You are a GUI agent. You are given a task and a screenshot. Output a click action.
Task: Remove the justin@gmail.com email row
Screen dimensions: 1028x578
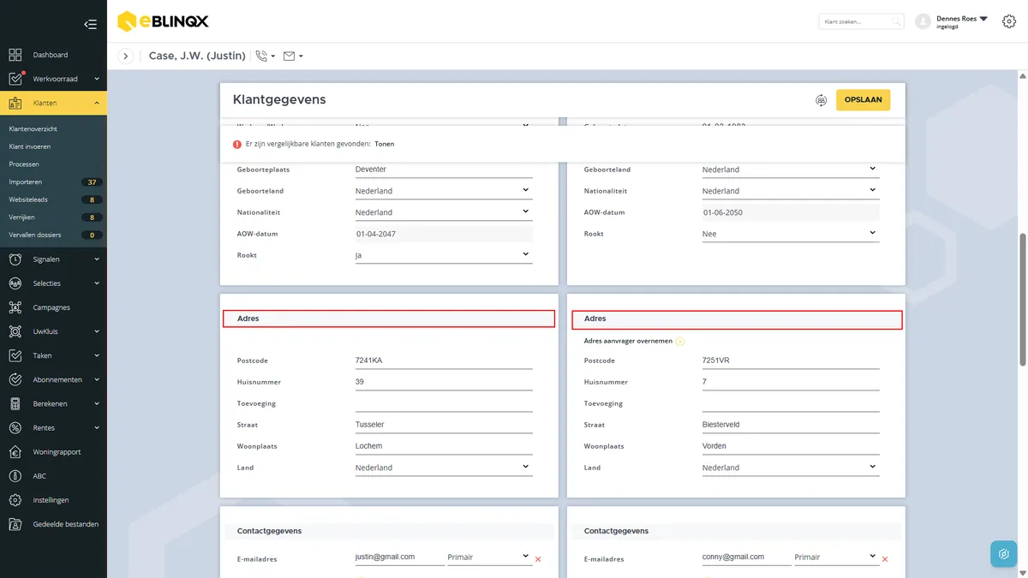(x=538, y=559)
